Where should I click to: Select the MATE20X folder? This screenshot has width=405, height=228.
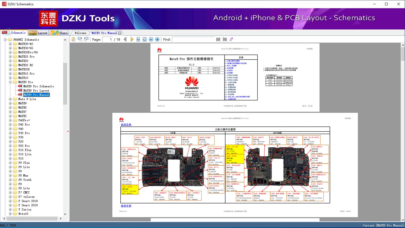24,69
